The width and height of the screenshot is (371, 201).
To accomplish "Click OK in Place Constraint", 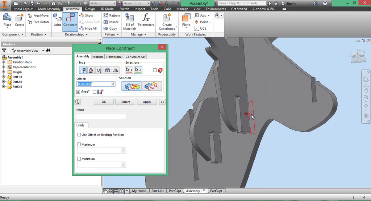I will 104,102.
